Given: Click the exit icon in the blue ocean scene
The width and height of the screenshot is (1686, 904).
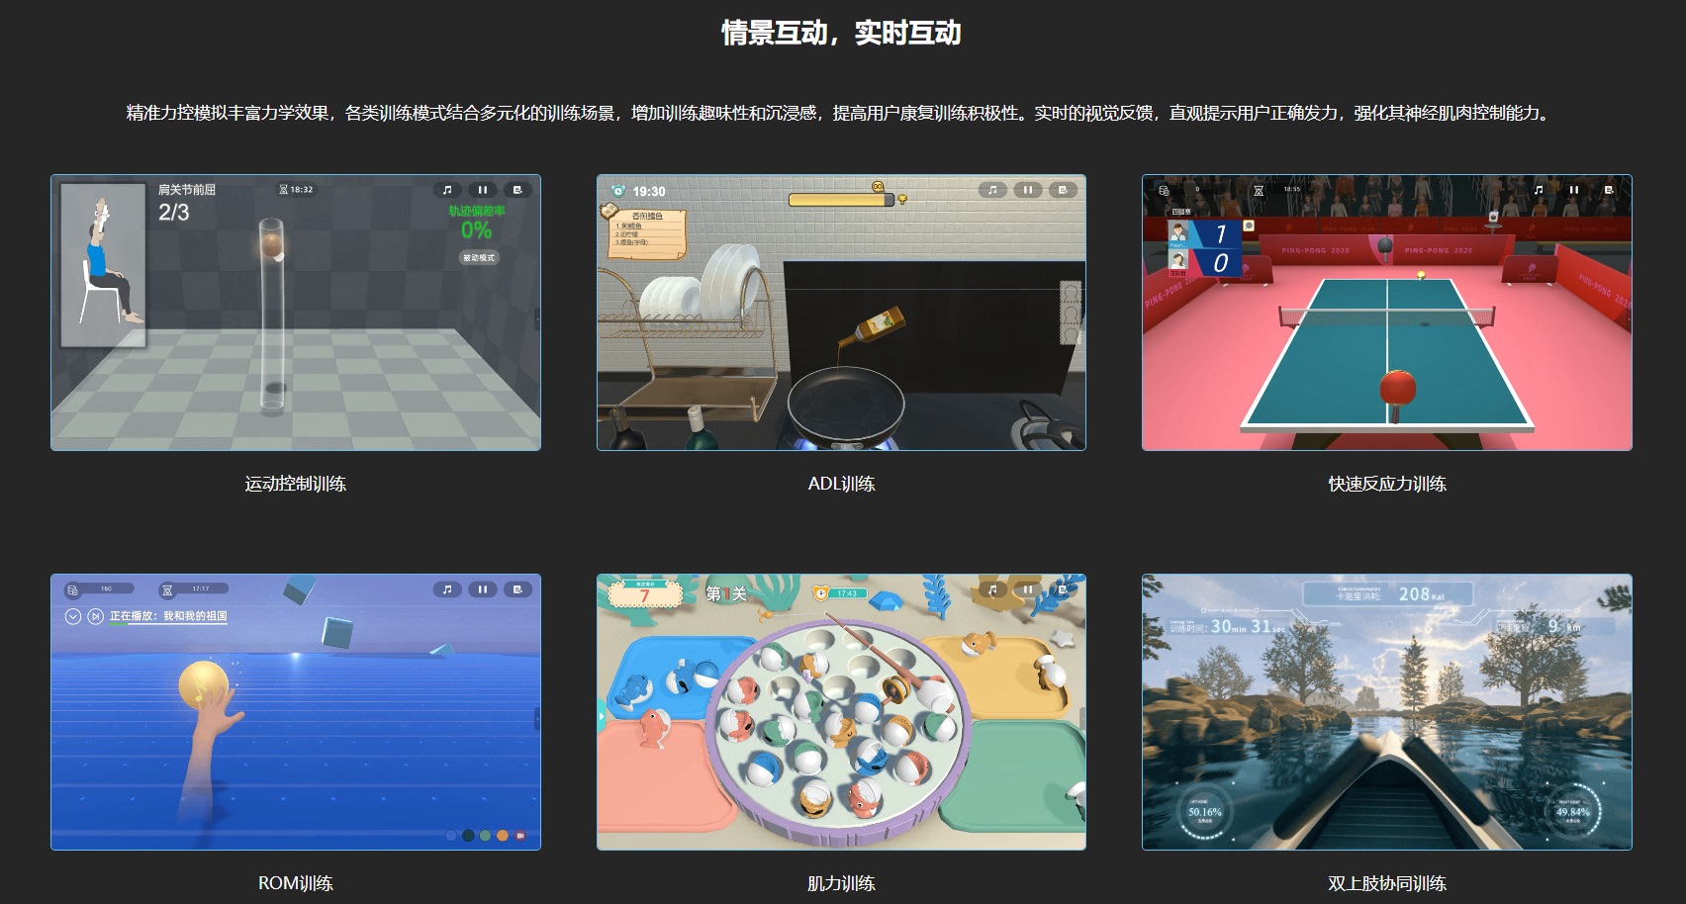Looking at the screenshot, I should 517,589.
